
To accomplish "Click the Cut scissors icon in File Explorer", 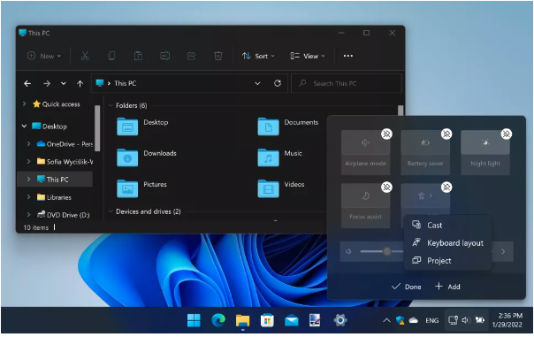I will pos(85,56).
